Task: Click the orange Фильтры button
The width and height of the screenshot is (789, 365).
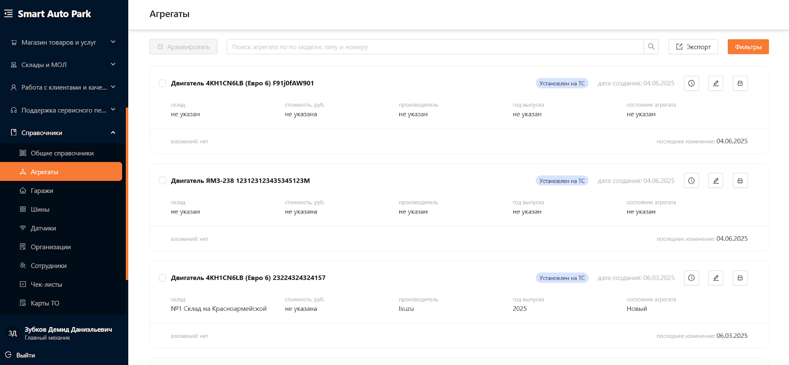Action: click(748, 47)
